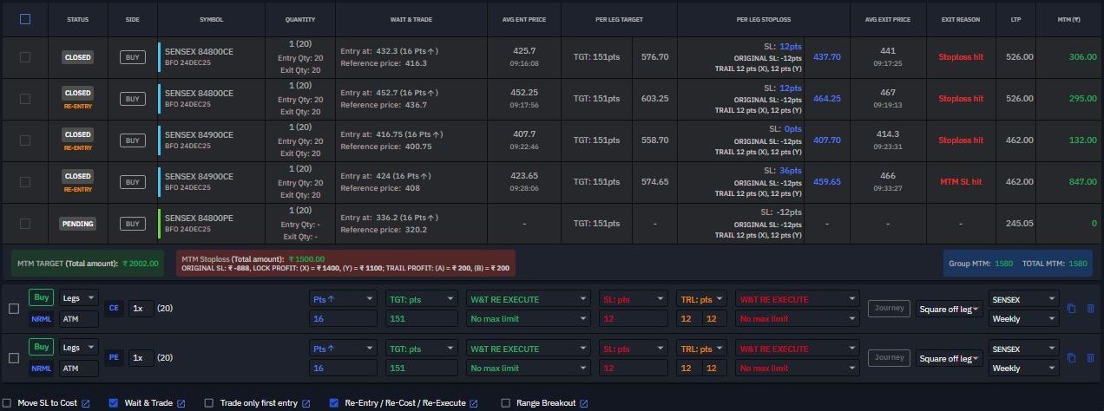
Task: Open external link icon beside Wait & Trade
Action: 181,403
